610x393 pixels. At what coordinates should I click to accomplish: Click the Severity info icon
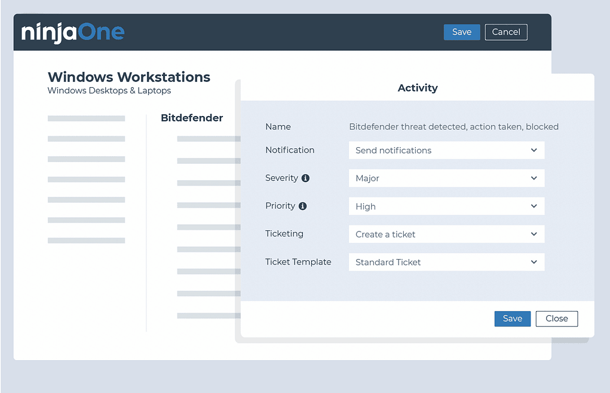[305, 178]
